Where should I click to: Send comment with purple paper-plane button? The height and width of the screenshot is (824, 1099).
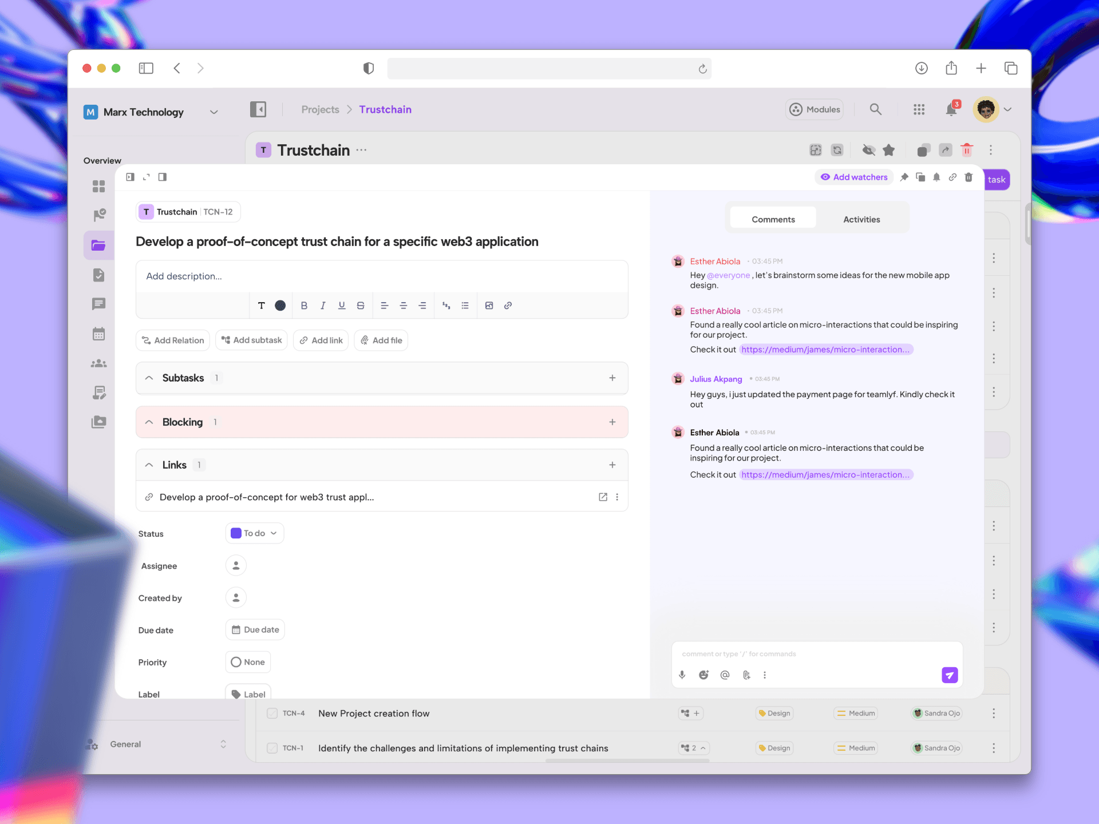coord(950,675)
